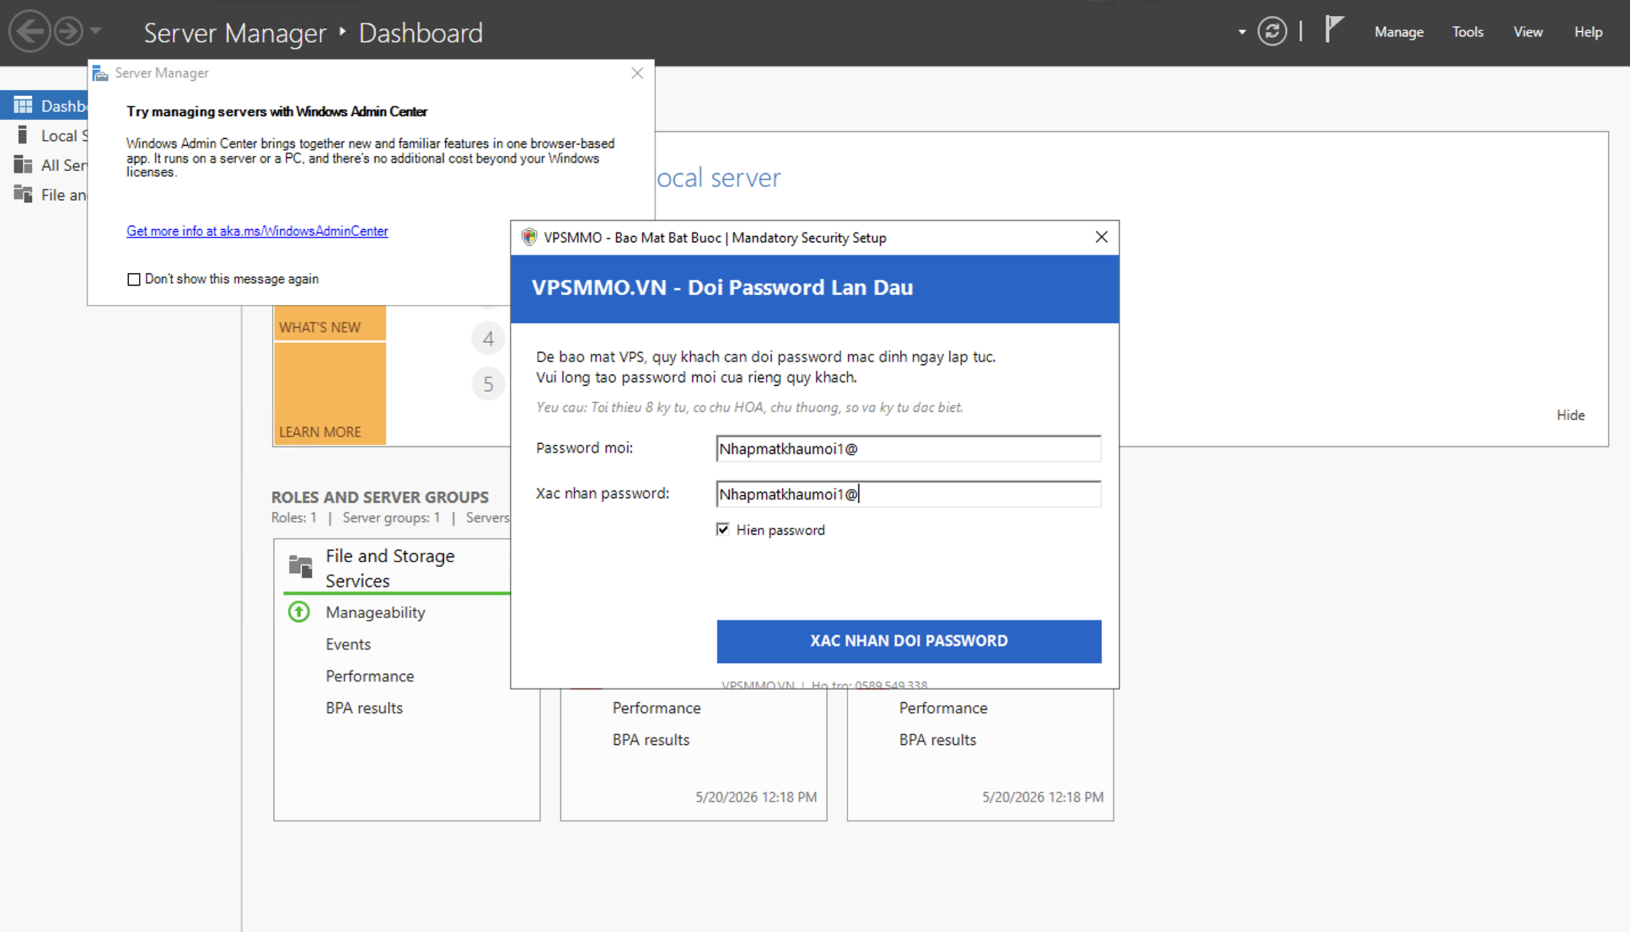The width and height of the screenshot is (1630, 932).
Task: Close the Server Manager message dialog
Action: (637, 73)
